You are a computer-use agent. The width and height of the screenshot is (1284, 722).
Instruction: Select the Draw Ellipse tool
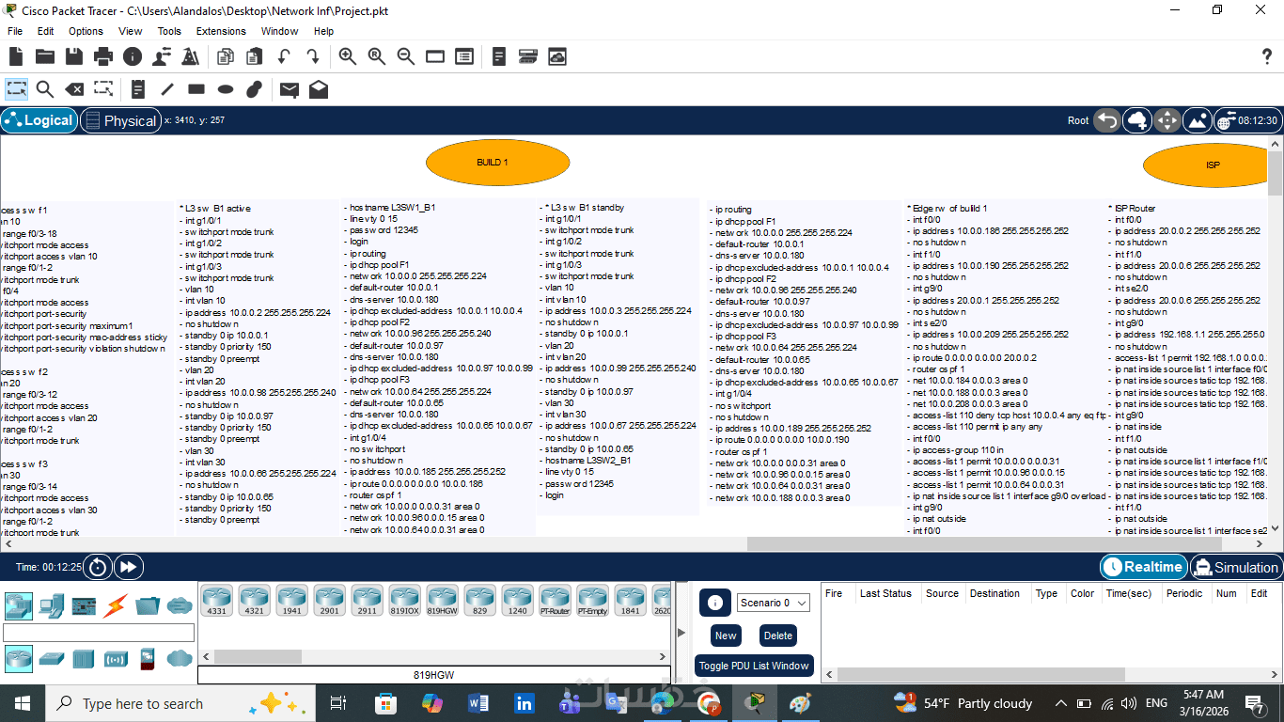pyautogui.click(x=226, y=89)
